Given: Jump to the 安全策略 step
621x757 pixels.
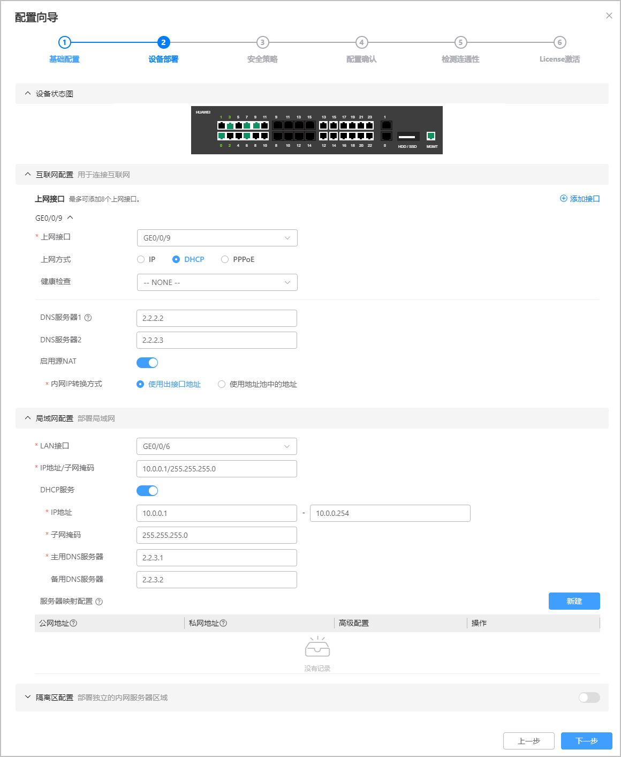Looking at the screenshot, I should [262, 49].
